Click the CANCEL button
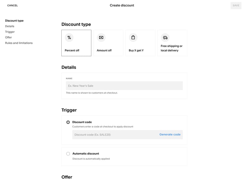The width and height of the screenshot is (248, 181). click(12, 5)
